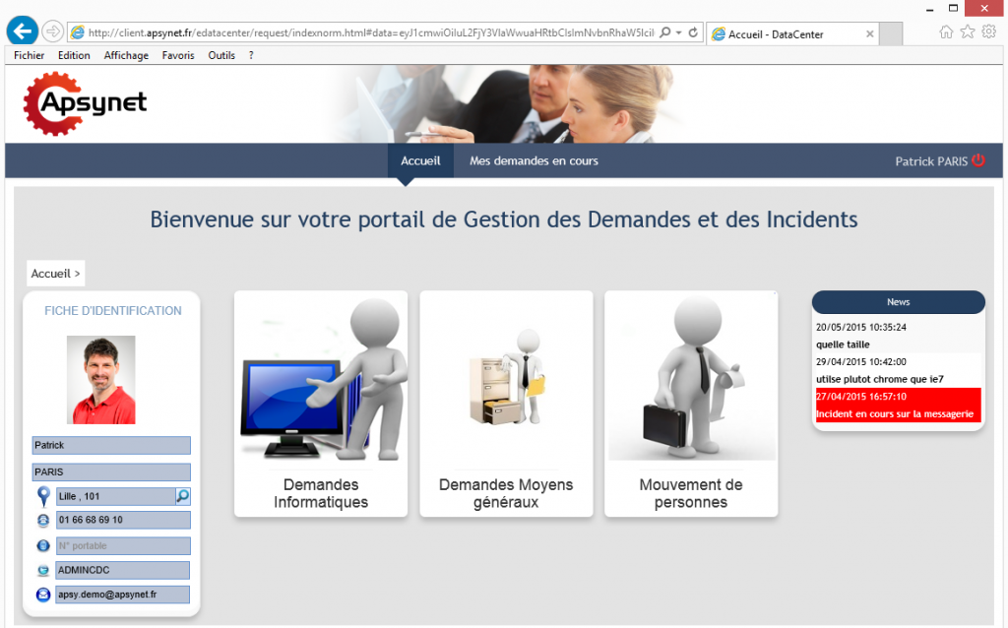
Task: Click the browser home icon
Action: (x=946, y=31)
